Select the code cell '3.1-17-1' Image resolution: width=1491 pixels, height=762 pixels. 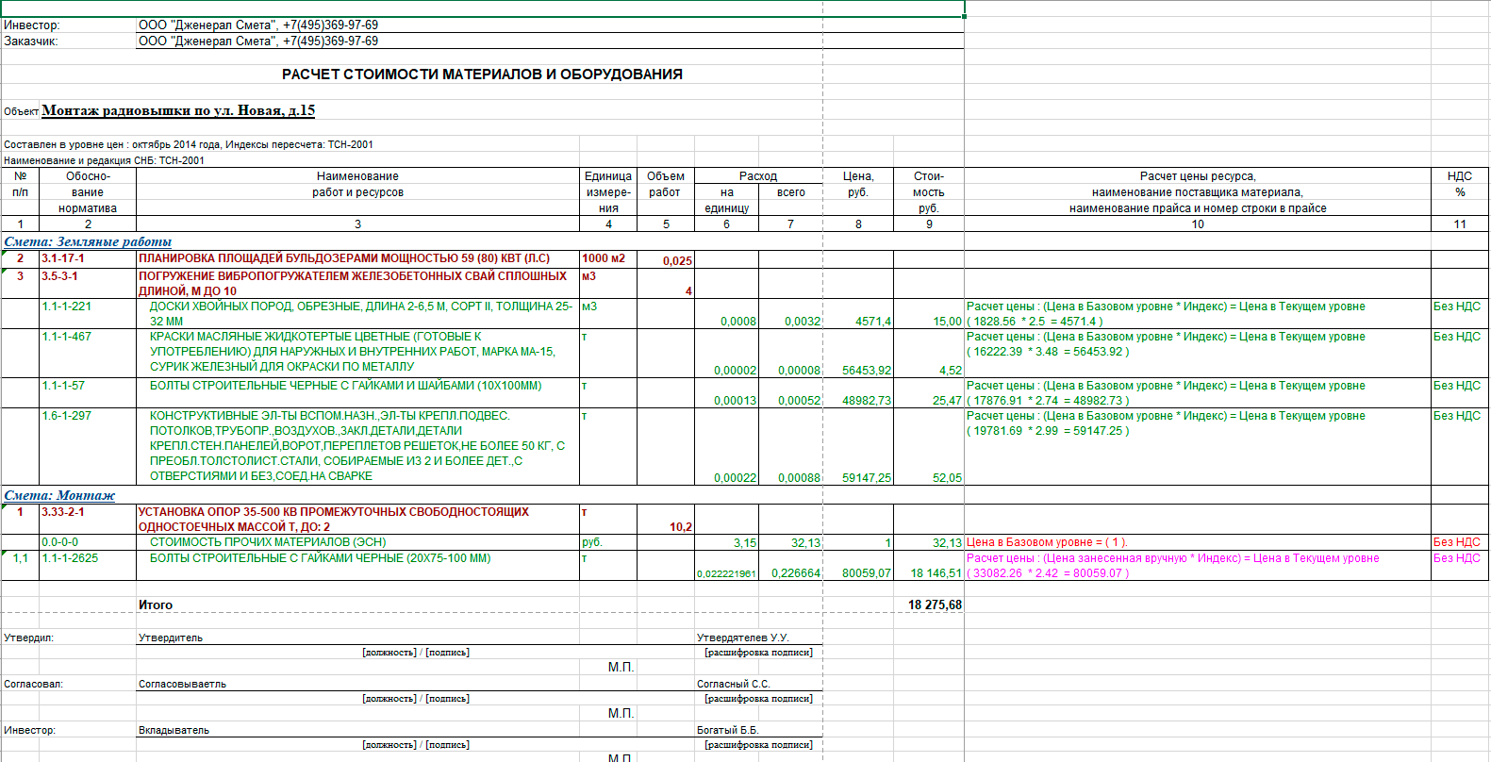[x=87, y=258]
